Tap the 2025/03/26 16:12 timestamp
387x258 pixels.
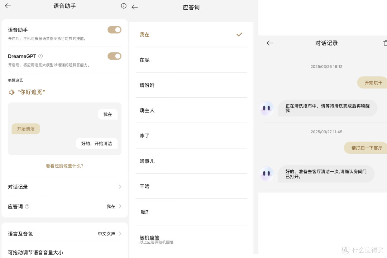click(x=326, y=67)
